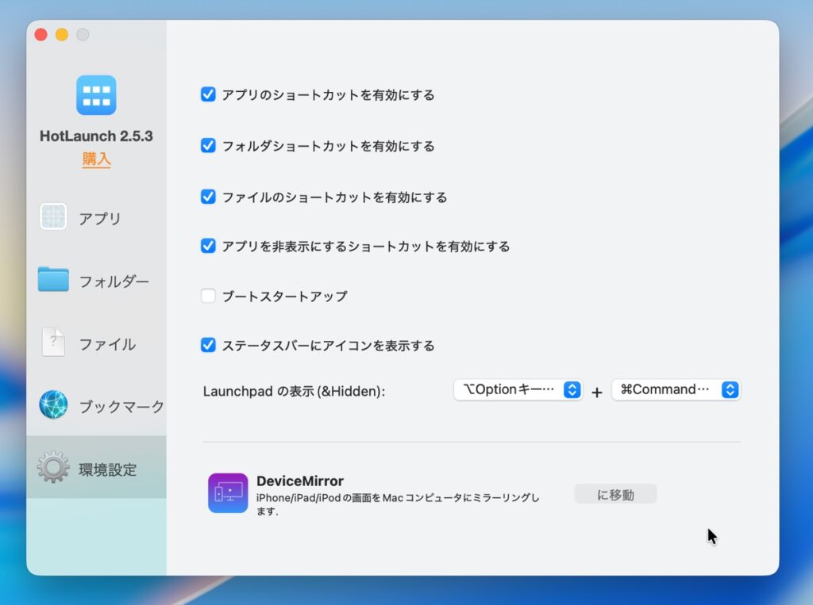The height and width of the screenshot is (605, 813).
Task: Toggle ステータスバーにアイコンを表示する checkbox
Action: click(208, 345)
